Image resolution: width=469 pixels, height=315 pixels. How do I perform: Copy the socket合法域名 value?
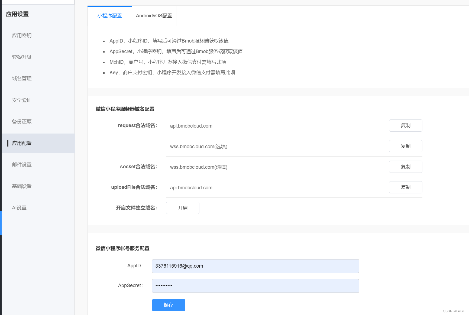pyautogui.click(x=405, y=167)
